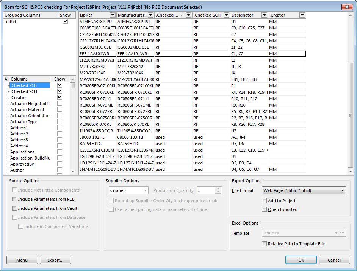Enable Include Parameters From PCB

coord(15,199)
